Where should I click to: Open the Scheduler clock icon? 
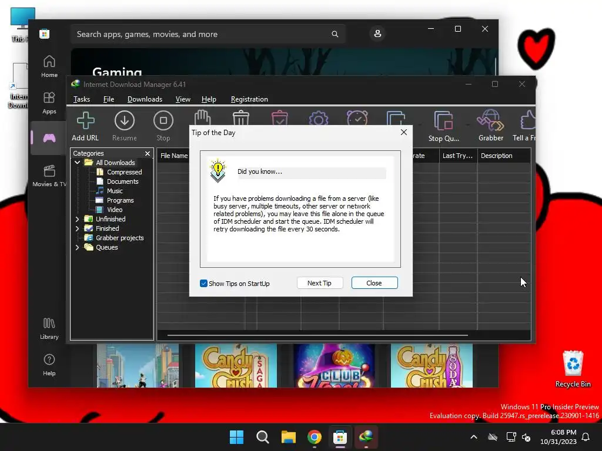pos(357,117)
